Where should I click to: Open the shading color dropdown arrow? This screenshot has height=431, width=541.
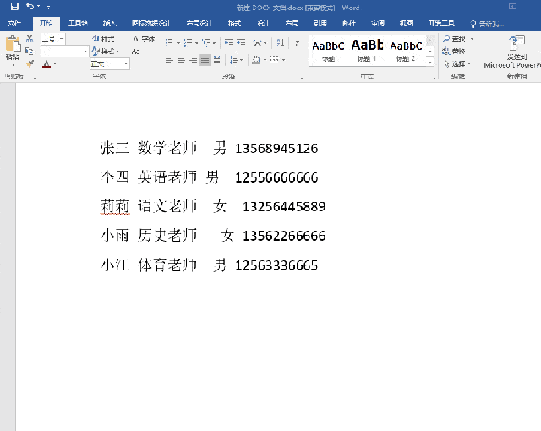[x=265, y=60]
